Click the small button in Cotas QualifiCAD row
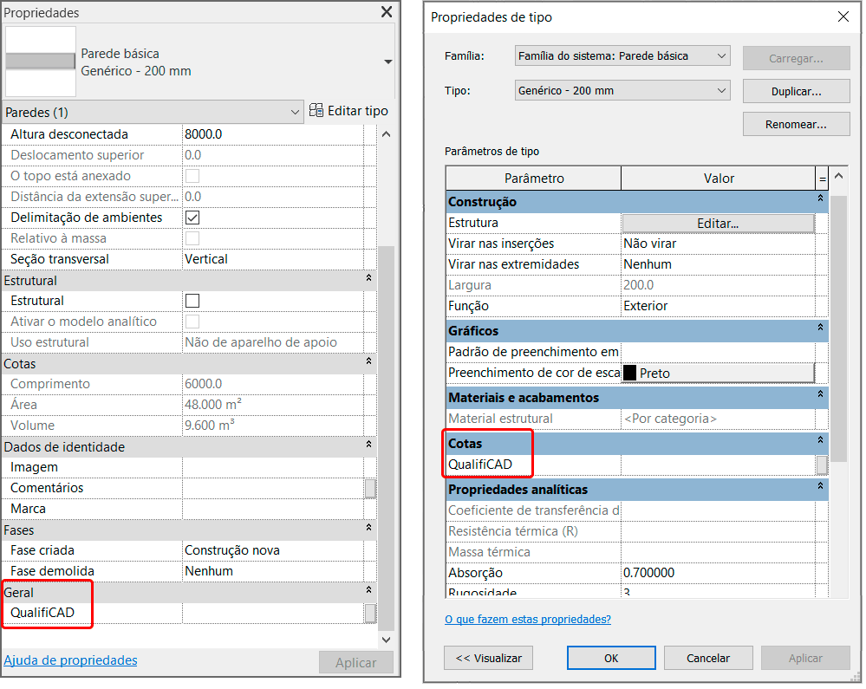 [x=821, y=465]
